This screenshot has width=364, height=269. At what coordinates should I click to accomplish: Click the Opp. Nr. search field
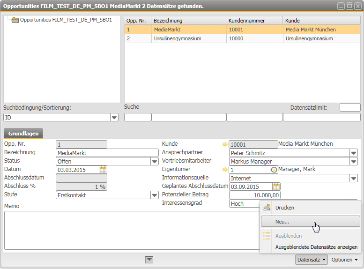coord(138,117)
